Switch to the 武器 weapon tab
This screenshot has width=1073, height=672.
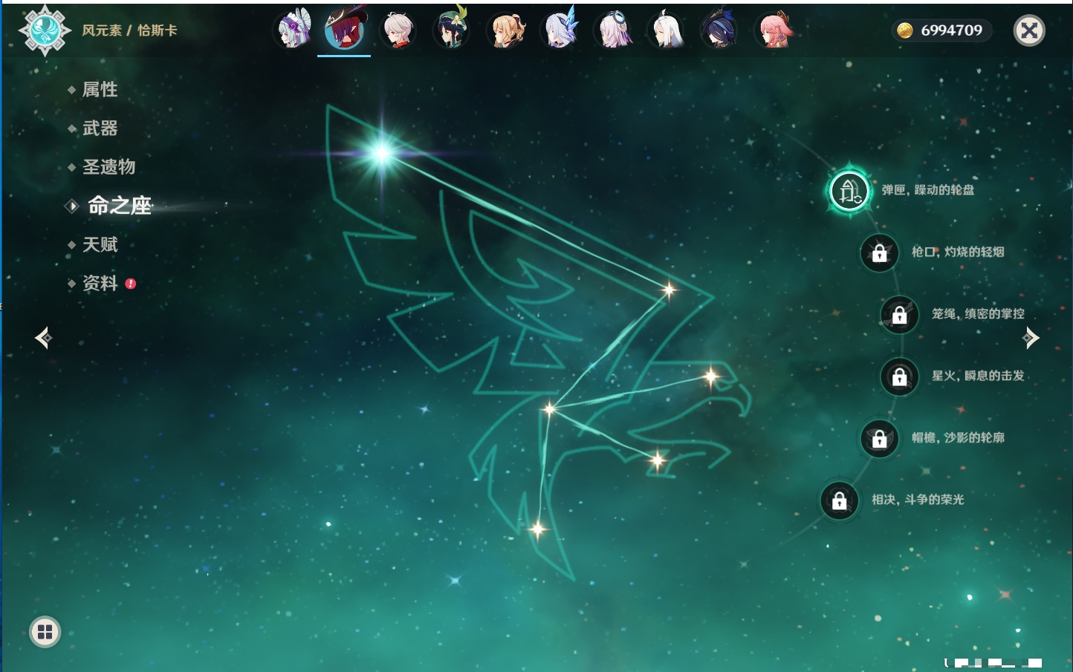click(x=100, y=128)
